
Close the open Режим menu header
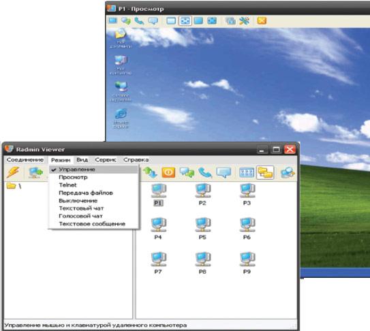(x=61, y=160)
